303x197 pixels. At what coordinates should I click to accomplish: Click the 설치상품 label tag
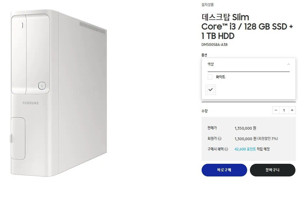click(208, 5)
